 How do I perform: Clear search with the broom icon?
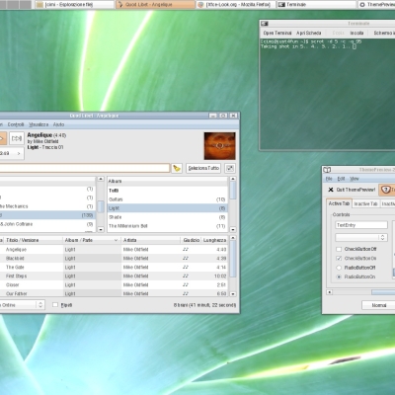click(x=177, y=168)
